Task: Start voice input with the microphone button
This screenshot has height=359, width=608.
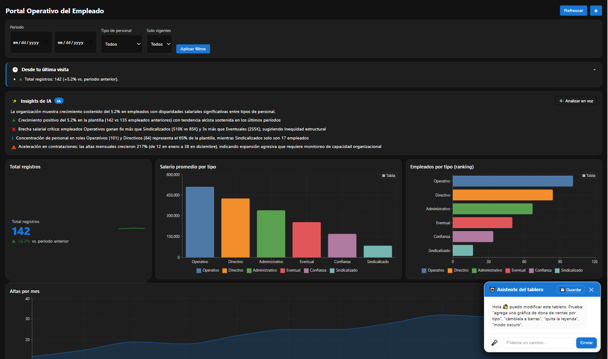Action: 494,343
